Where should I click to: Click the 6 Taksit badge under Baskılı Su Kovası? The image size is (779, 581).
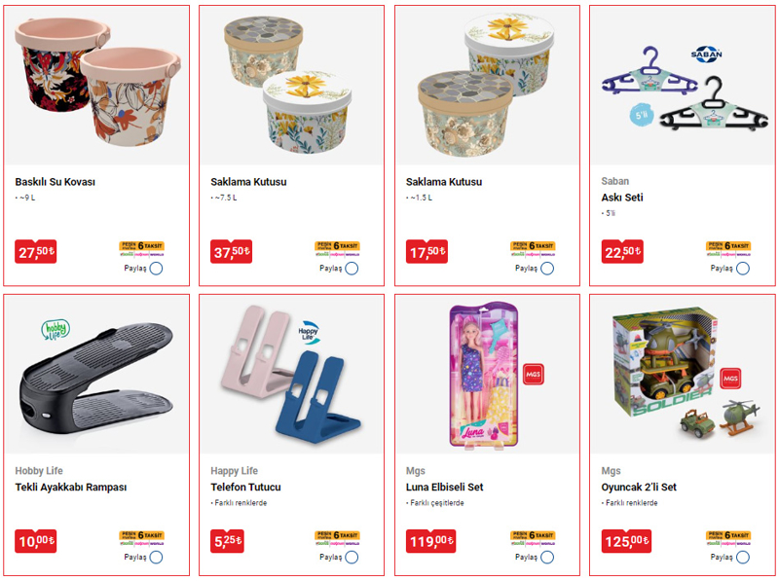tap(141, 249)
